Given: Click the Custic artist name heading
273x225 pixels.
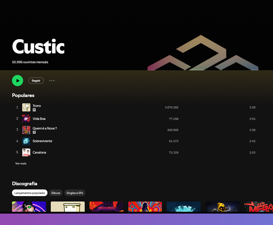Looking at the screenshot, I should 38,46.
